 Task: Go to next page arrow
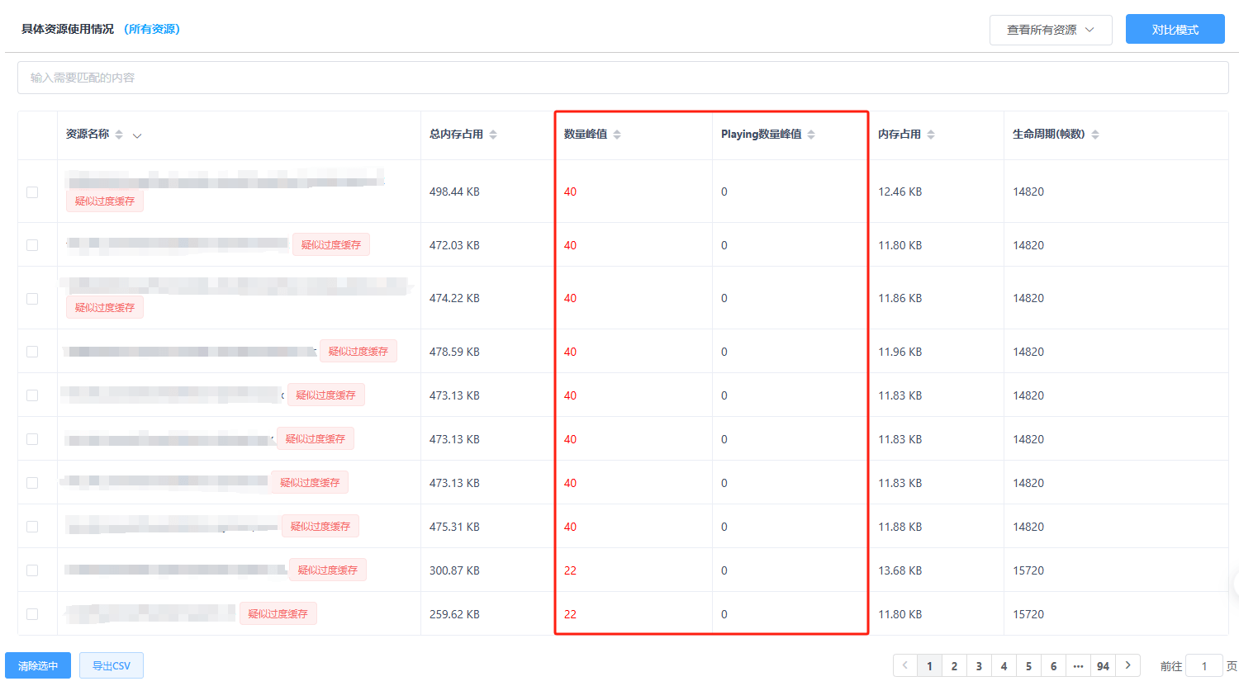(1127, 665)
